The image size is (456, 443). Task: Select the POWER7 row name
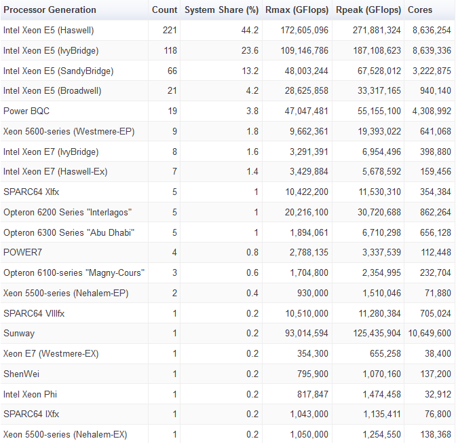(x=22, y=252)
